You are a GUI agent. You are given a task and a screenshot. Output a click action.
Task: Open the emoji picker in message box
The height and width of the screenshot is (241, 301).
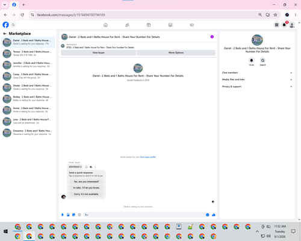(208, 215)
